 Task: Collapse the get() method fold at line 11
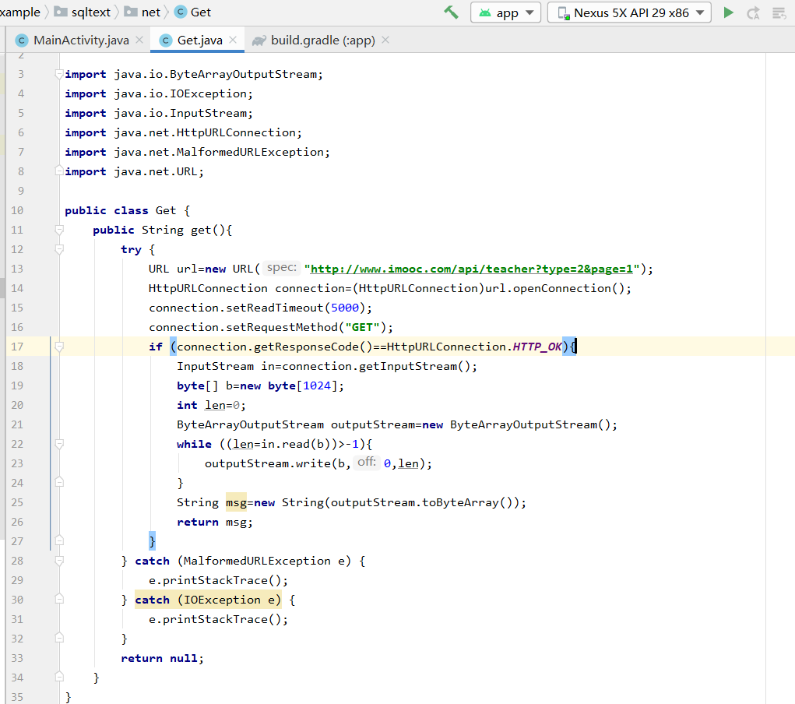pos(59,230)
